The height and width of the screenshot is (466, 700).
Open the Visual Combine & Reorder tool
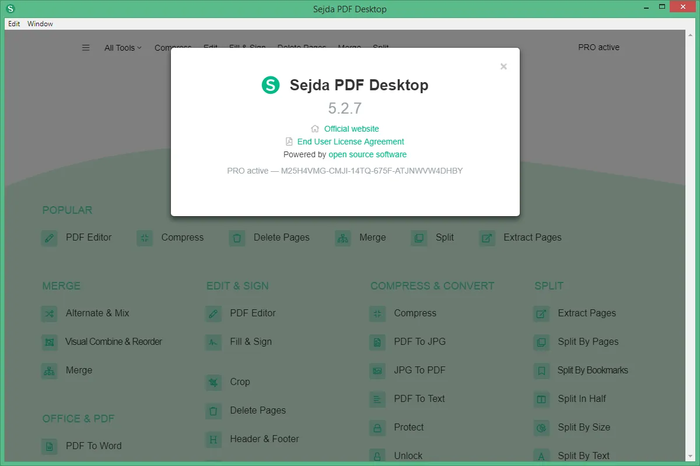pyautogui.click(x=114, y=342)
